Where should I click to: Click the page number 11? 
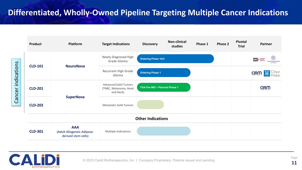[x=294, y=163]
